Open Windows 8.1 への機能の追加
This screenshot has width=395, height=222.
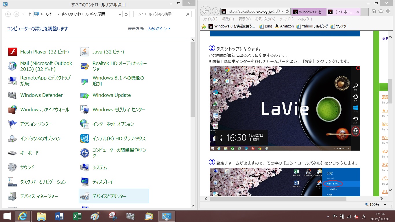click(x=112, y=81)
